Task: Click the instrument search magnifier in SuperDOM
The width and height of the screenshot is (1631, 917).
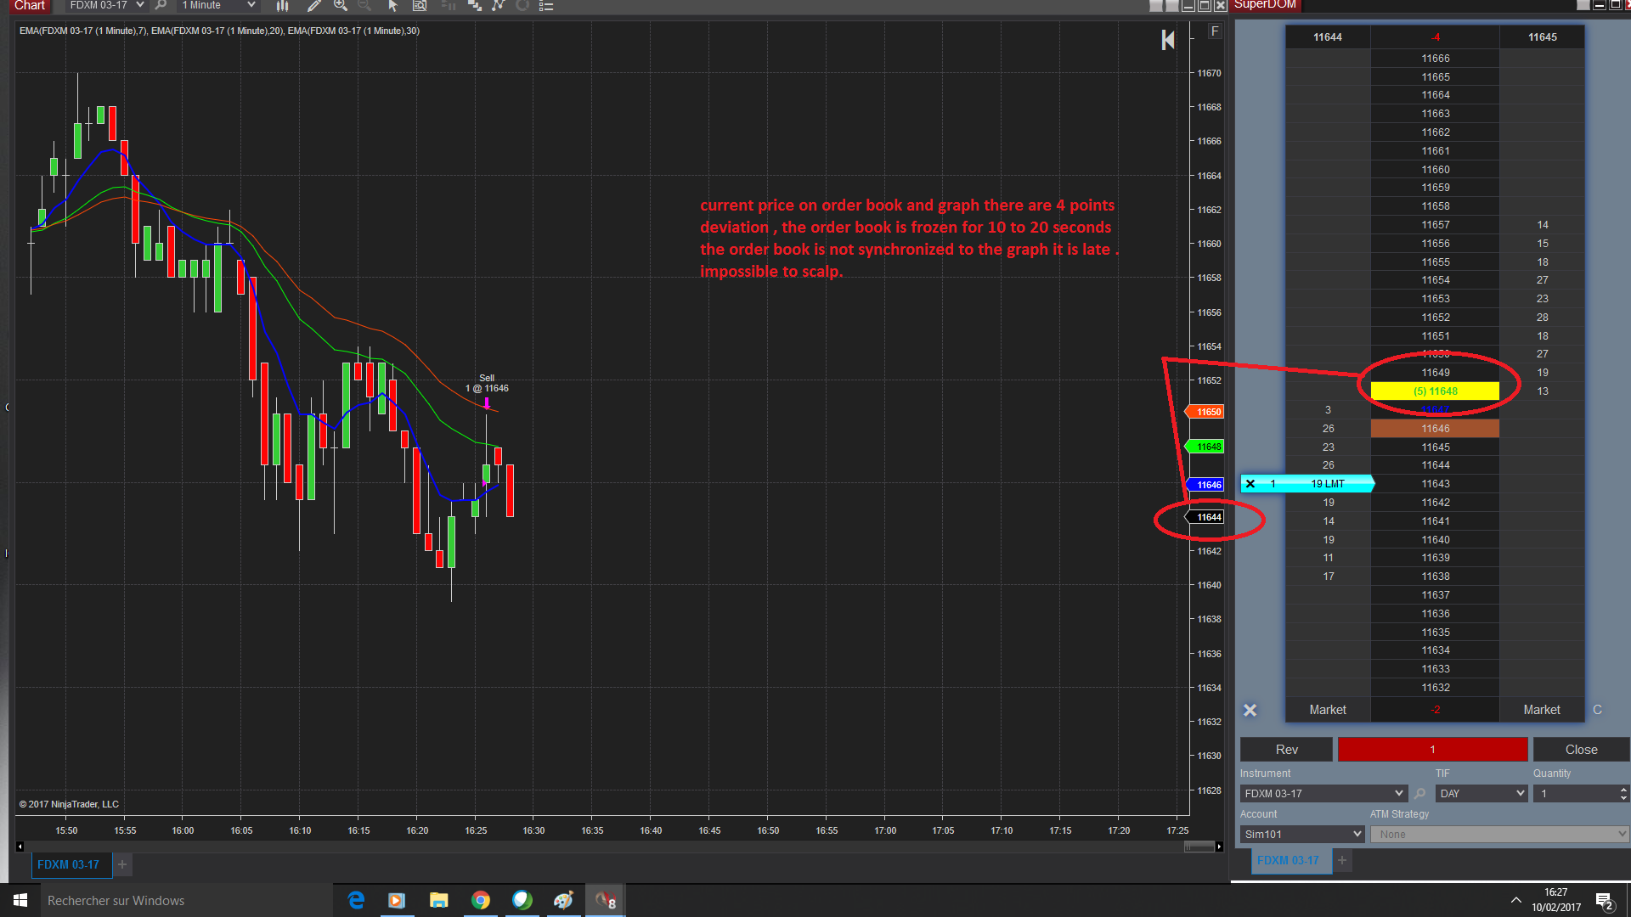Action: point(1420,794)
